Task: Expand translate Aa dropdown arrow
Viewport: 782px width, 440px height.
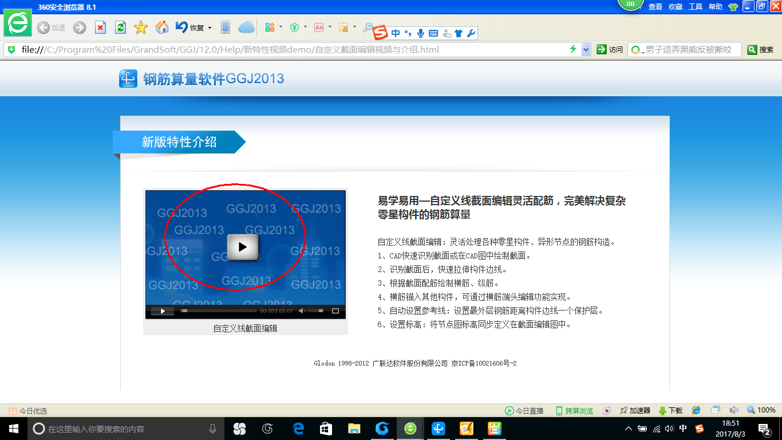Action: coord(330,27)
